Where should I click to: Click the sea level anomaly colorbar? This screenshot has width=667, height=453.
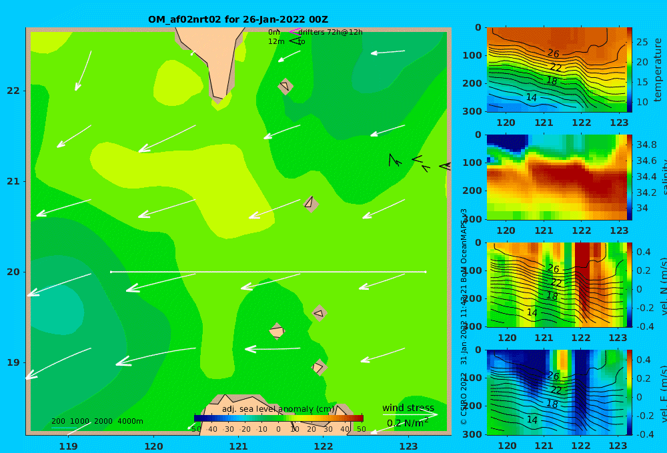pos(279,418)
